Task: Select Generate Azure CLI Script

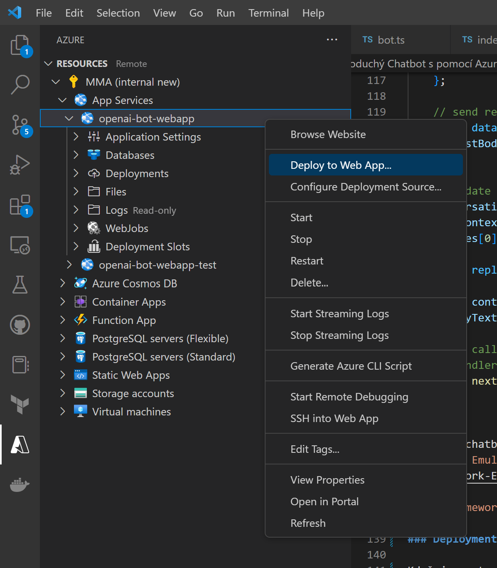Action: (366, 366)
